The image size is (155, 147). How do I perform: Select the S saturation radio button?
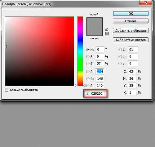tap(88, 57)
